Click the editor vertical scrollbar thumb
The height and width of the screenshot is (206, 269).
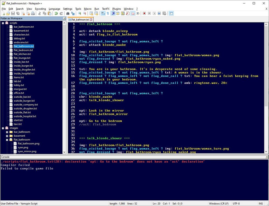pos(266,66)
